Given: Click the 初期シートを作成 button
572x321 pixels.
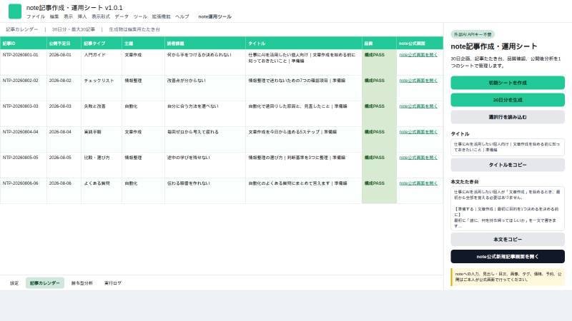Looking at the screenshot, I should 508,83.
